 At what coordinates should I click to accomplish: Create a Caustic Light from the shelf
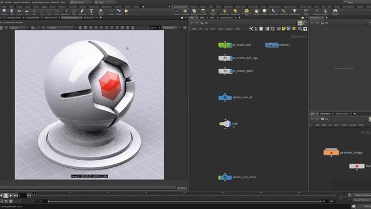274,12
